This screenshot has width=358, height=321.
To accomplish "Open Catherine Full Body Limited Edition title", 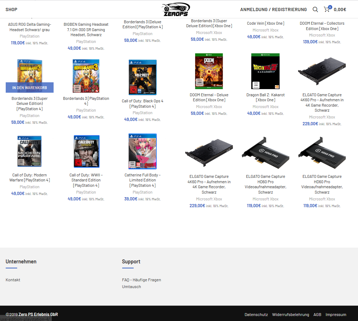I will point(143,180).
